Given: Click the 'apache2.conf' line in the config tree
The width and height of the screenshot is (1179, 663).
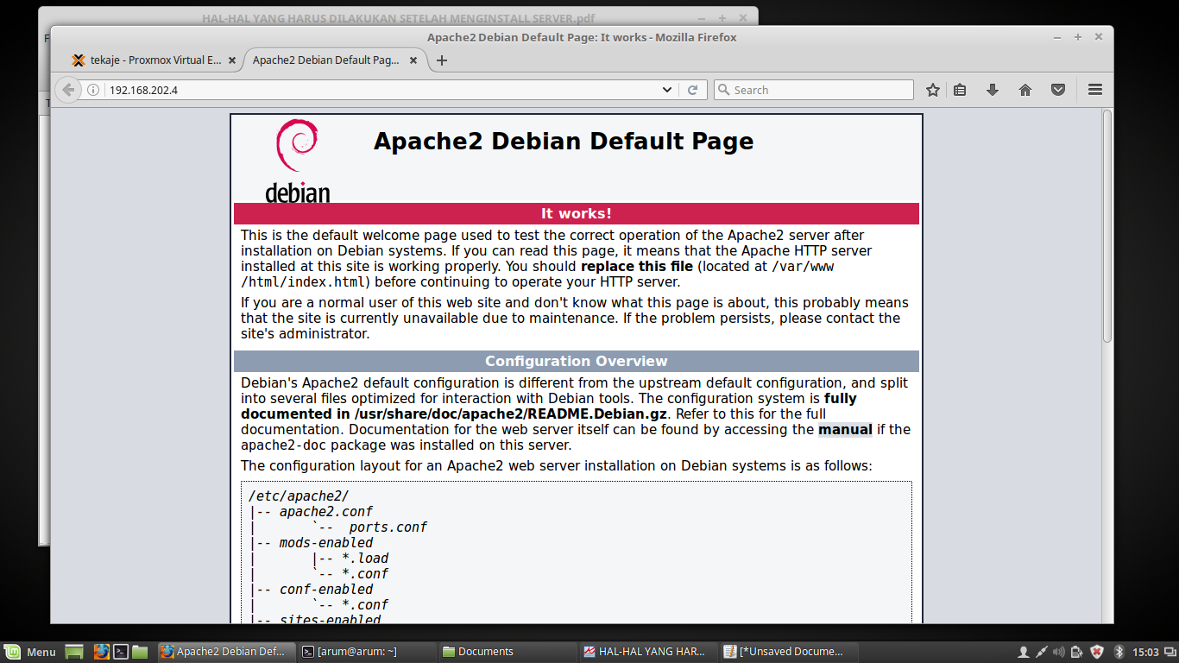Looking at the screenshot, I should (x=326, y=512).
